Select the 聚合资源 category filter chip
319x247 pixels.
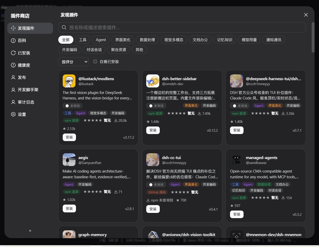119,50
